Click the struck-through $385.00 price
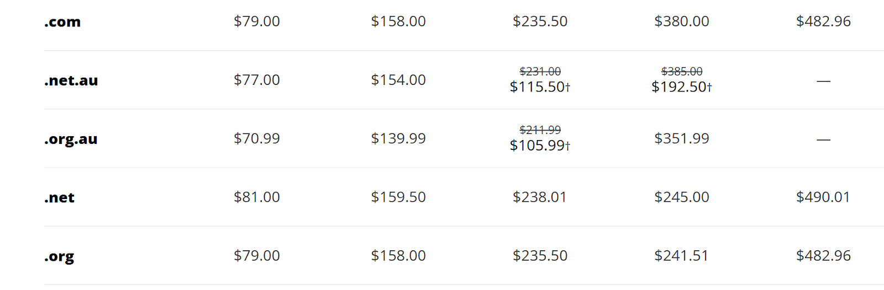Image resolution: width=884 pixels, height=290 pixels. pos(681,72)
